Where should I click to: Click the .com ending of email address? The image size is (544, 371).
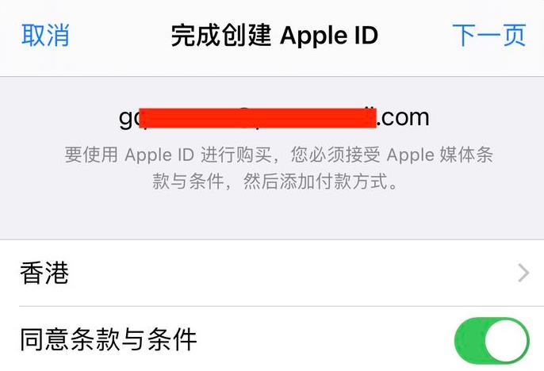tap(403, 118)
